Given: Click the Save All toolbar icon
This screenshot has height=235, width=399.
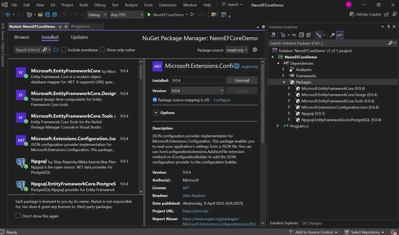Looking at the screenshot, I should 54,15.
